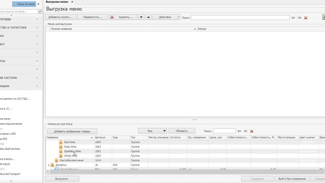
Task: Go to previous result in nomenclature search
Action: coord(239,131)
